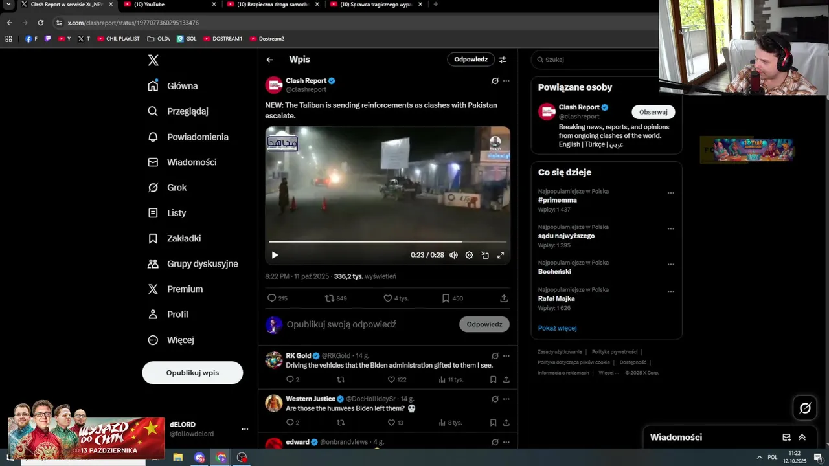
Task: Open options for Bocheński trend
Action: 671,264
